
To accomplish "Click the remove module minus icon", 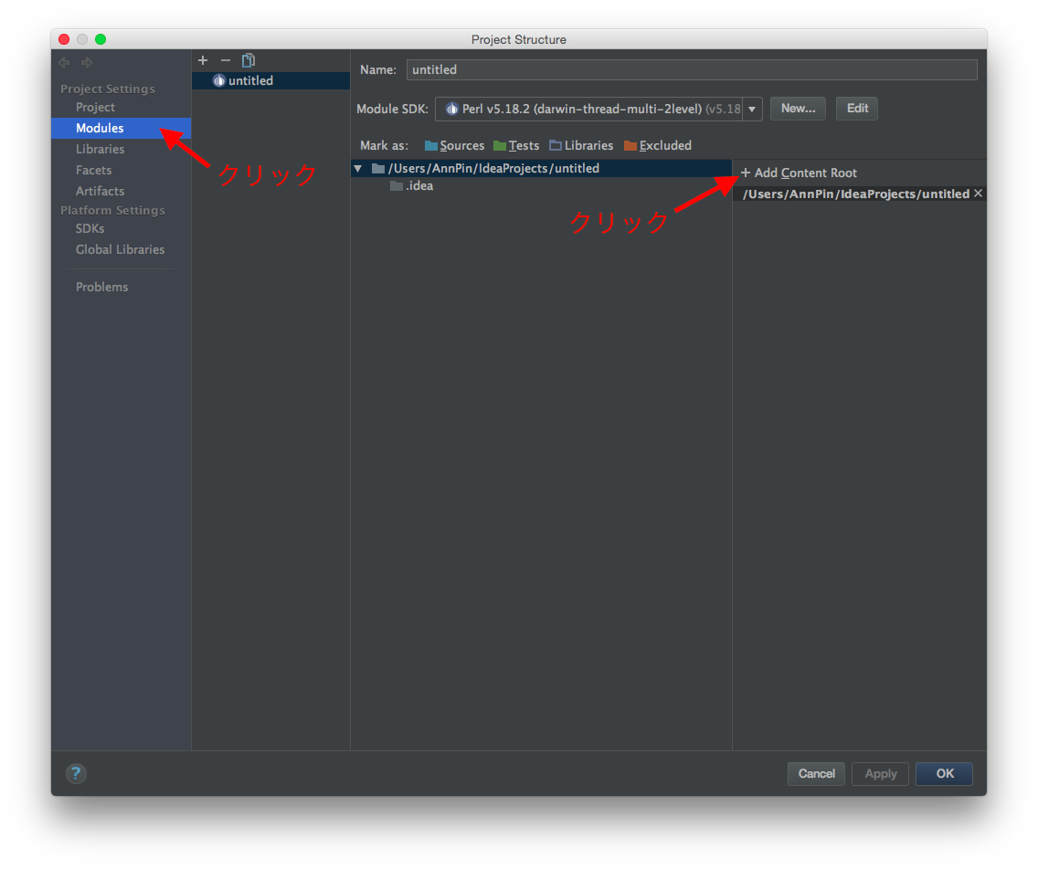I will [x=226, y=60].
